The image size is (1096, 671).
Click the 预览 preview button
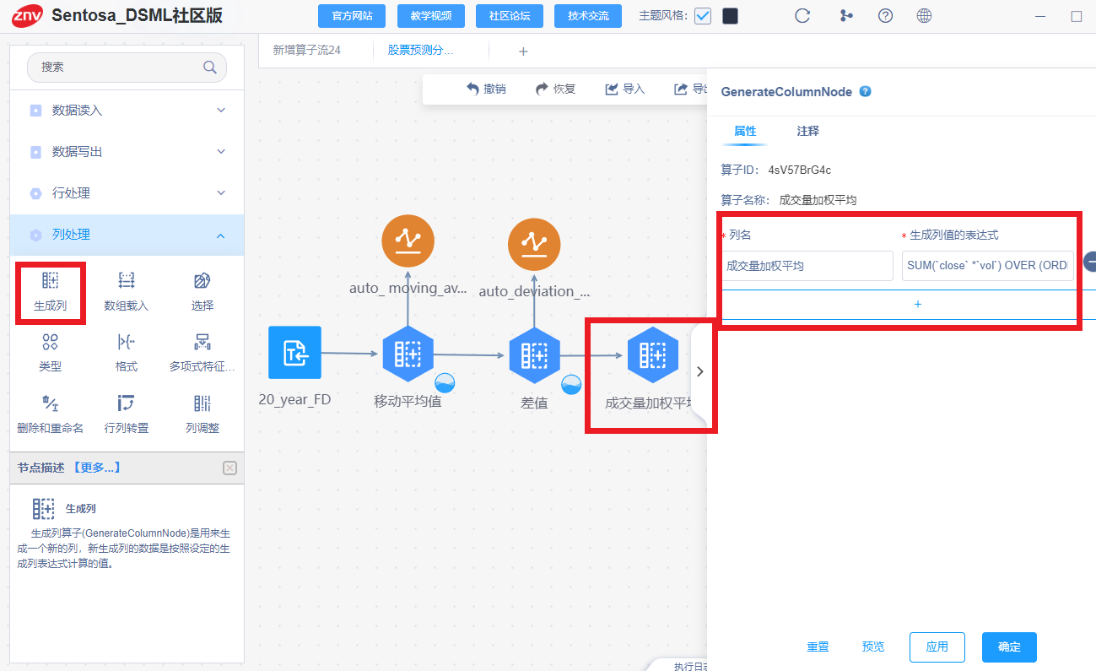tap(873, 647)
